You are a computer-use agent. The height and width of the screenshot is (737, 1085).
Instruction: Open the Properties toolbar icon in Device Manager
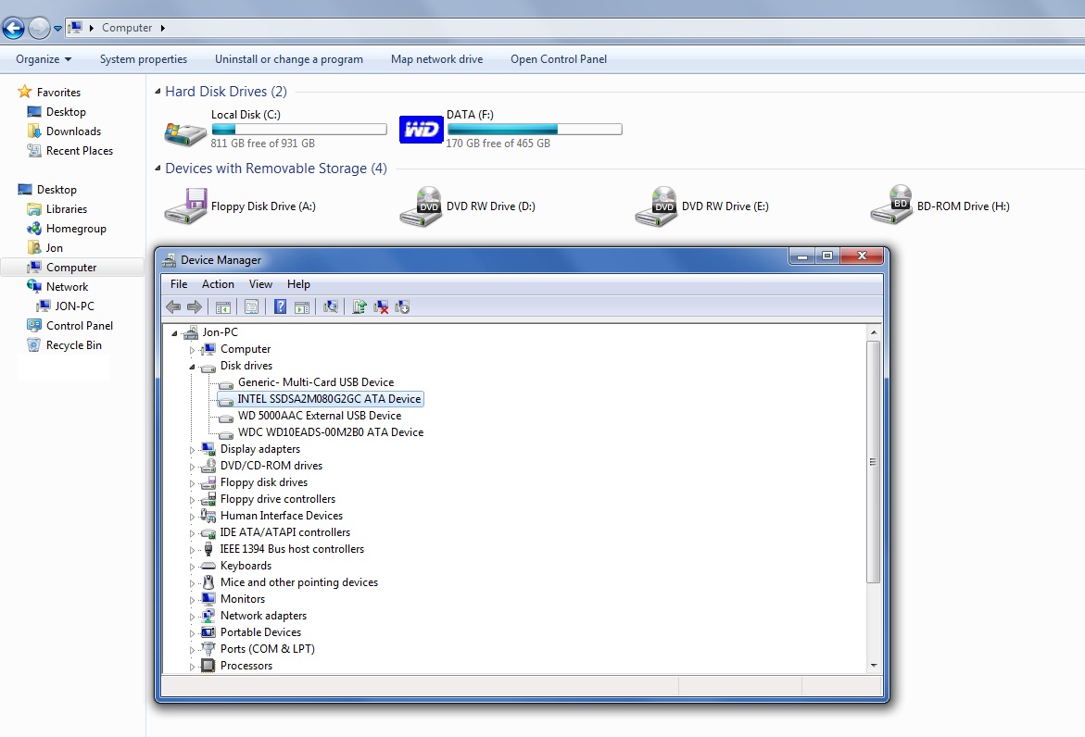251,307
